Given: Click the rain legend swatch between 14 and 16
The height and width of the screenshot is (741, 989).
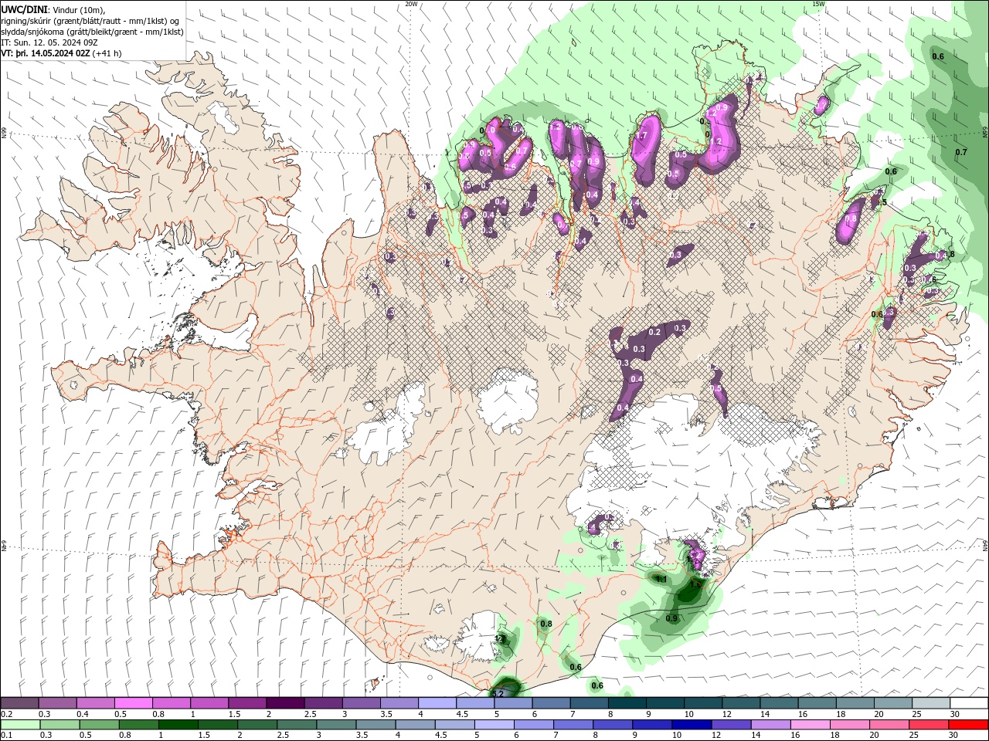Looking at the screenshot, I should point(771,725).
